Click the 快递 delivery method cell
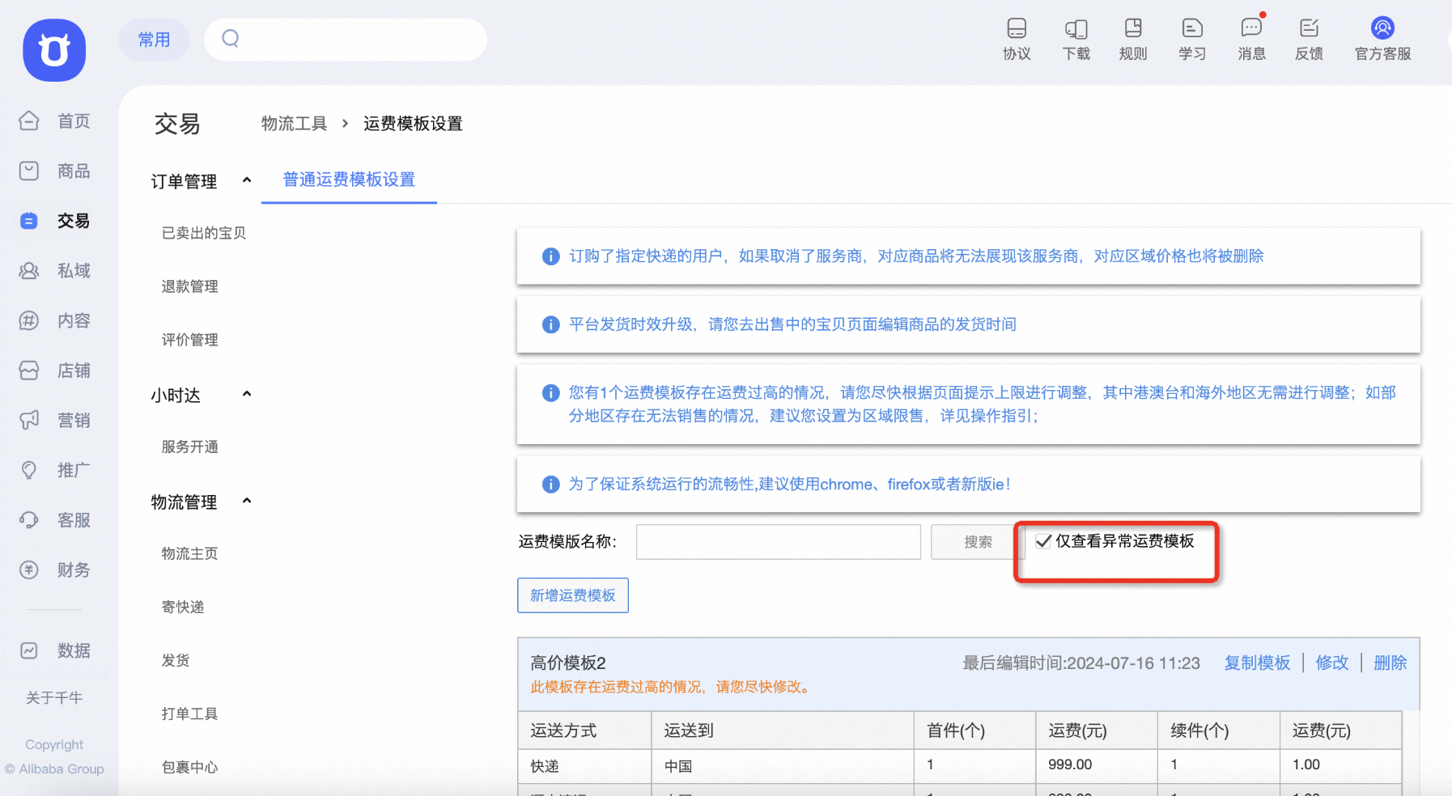This screenshot has height=796, width=1452. coord(584,766)
